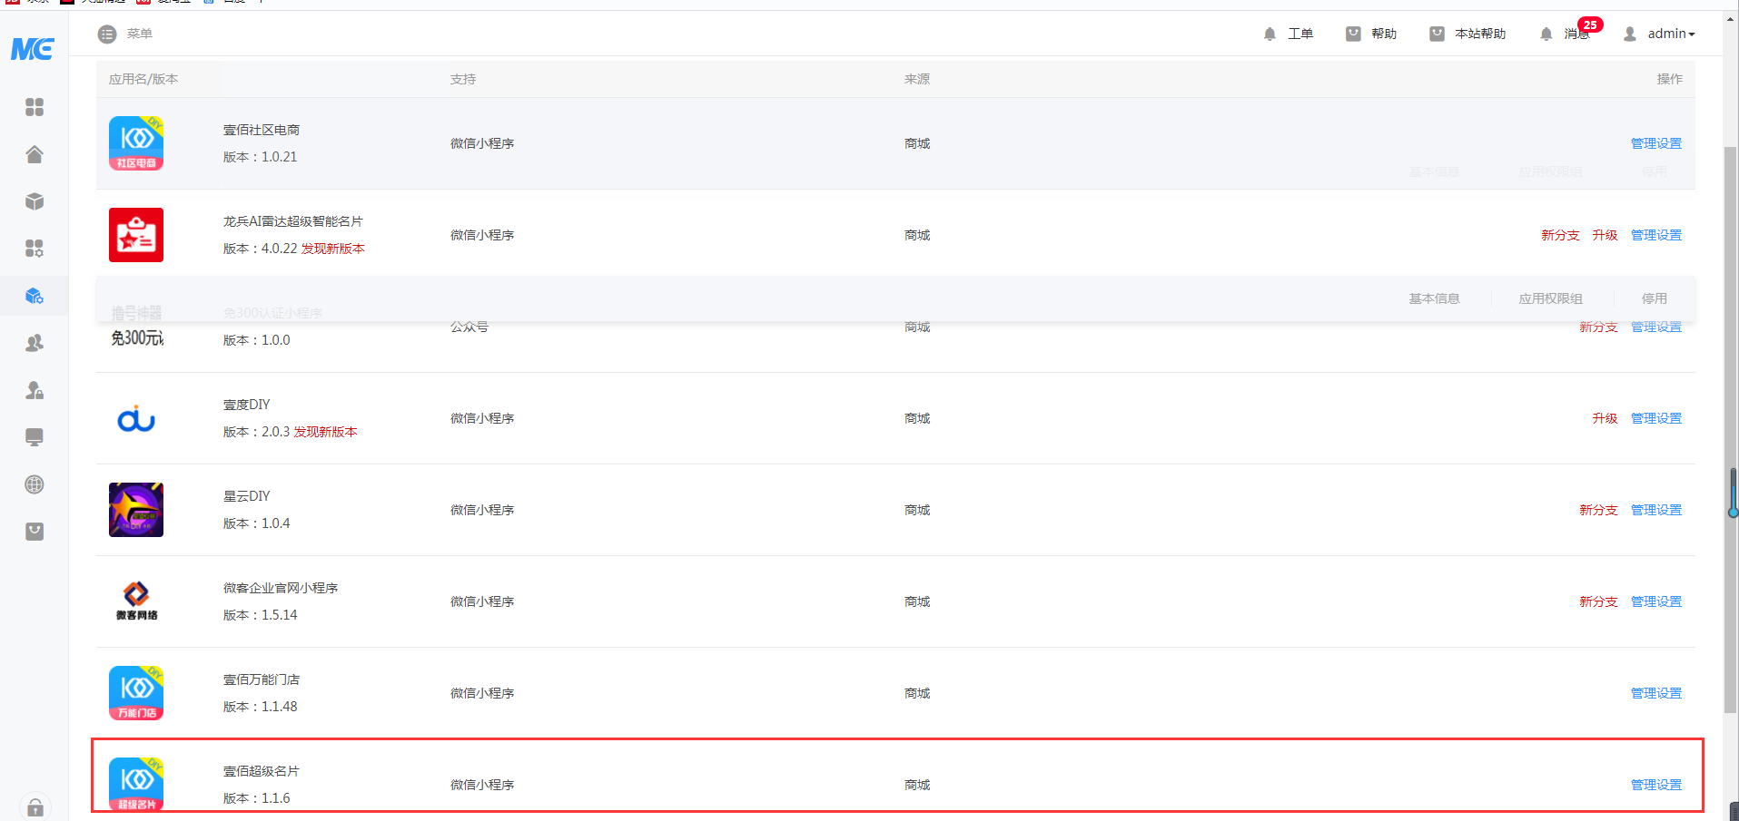The width and height of the screenshot is (1739, 821).
Task: Open 管理设置 for 壹佰社区电商
Action: tap(1656, 143)
